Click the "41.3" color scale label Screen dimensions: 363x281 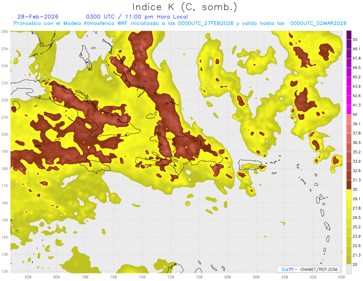pyautogui.click(x=357, y=105)
